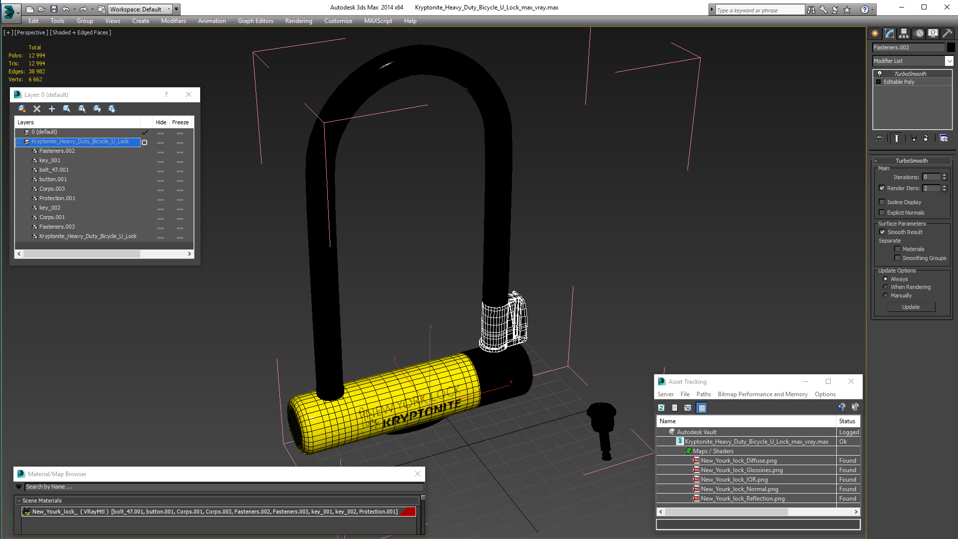Image resolution: width=958 pixels, height=539 pixels.
Task: Click Shaded + Edged Faces viewport label
Action: pyautogui.click(x=81, y=32)
